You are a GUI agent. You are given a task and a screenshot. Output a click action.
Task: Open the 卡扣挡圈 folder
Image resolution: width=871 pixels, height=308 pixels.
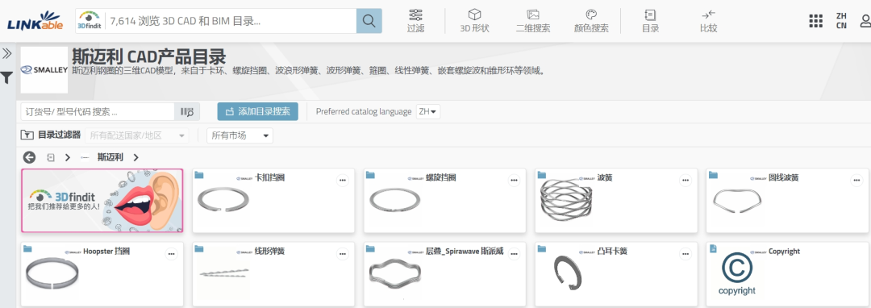pos(273,200)
